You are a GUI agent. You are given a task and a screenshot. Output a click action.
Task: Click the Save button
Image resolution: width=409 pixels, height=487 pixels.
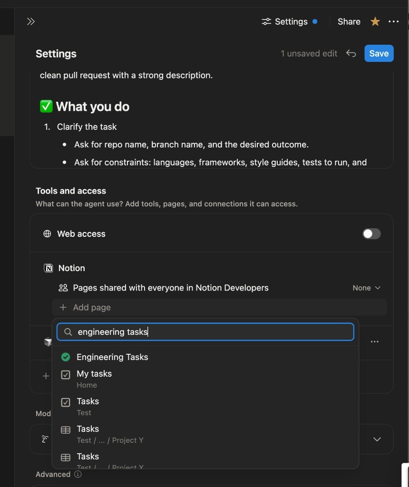tap(379, 53)
